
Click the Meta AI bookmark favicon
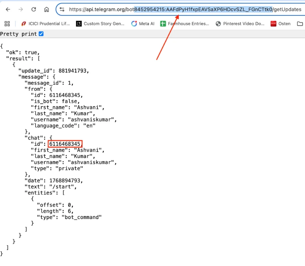coord(134,24)
